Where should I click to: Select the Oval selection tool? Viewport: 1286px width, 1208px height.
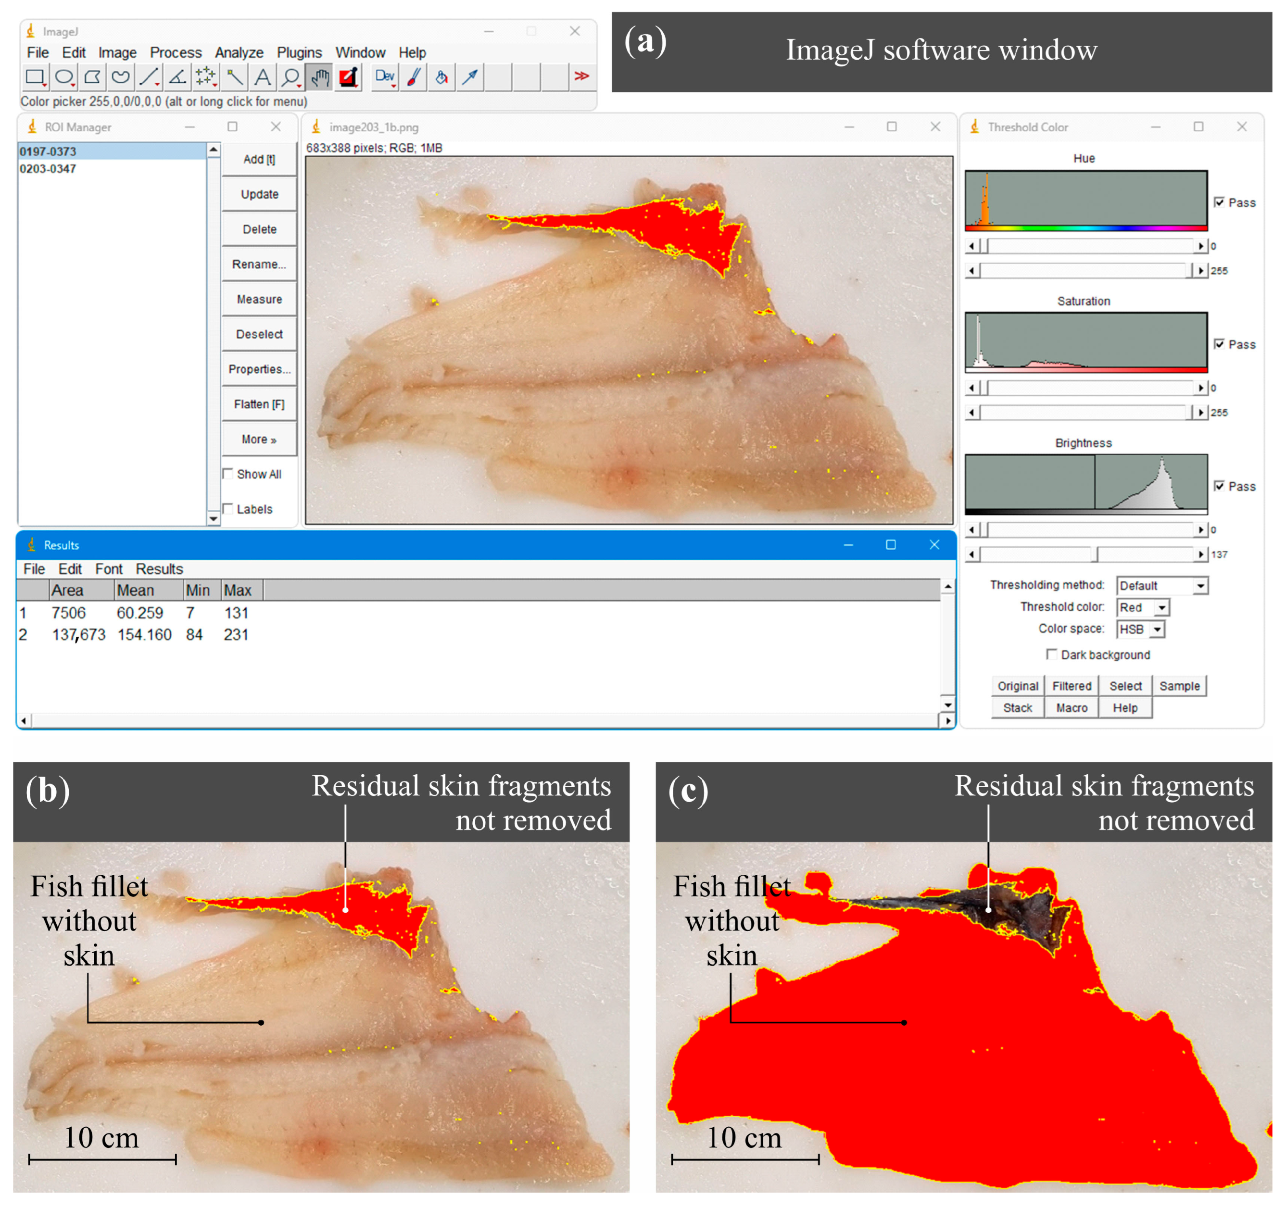tap(63, 77)
